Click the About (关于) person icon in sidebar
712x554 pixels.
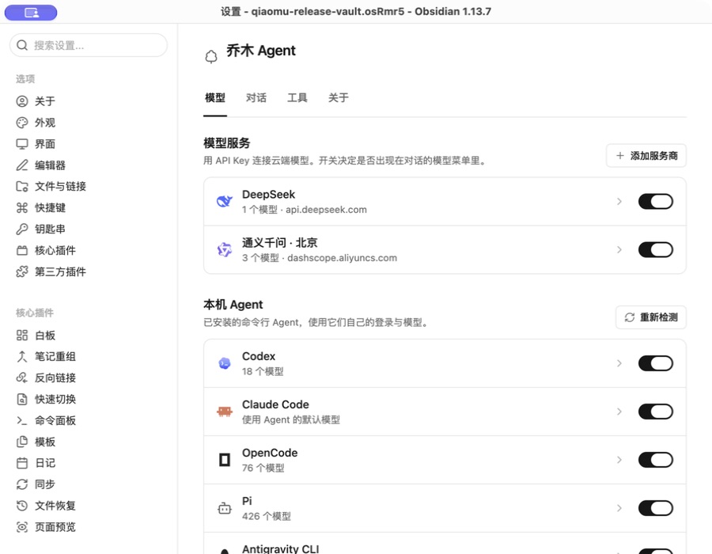pyautogui.click(x=22, y=101)
